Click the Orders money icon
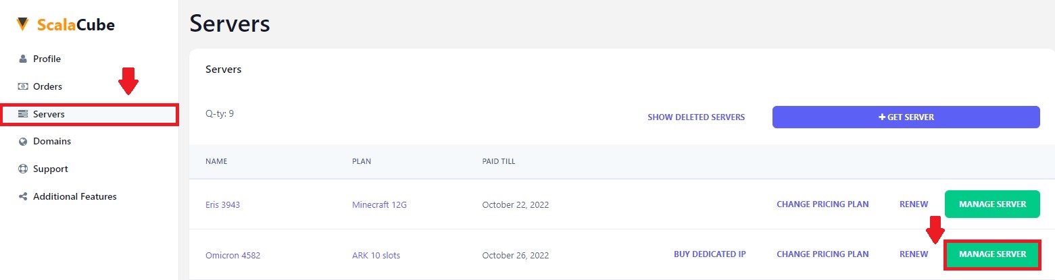 tap(23, 86)
